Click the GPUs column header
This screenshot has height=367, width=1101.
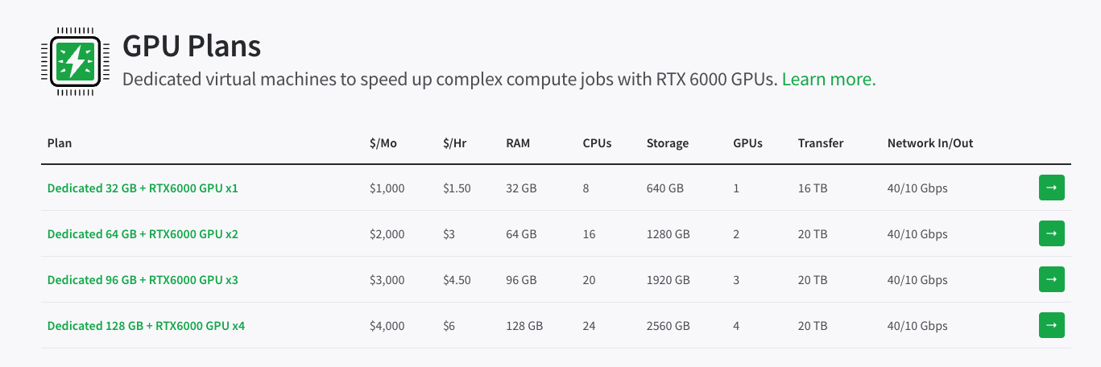click(x=747, y=143)
